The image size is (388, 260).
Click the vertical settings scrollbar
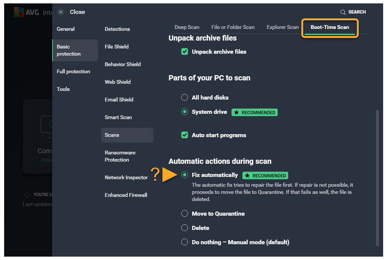coord(376,177)
